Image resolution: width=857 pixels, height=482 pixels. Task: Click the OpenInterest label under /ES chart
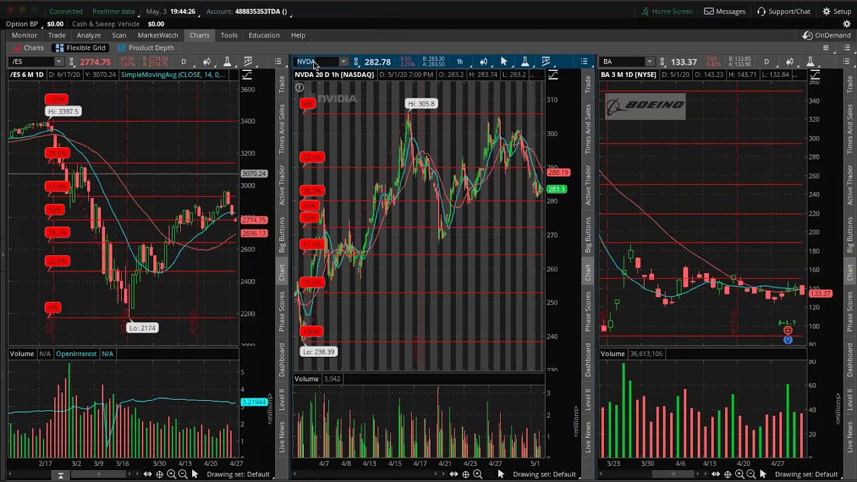click(76, 353)
